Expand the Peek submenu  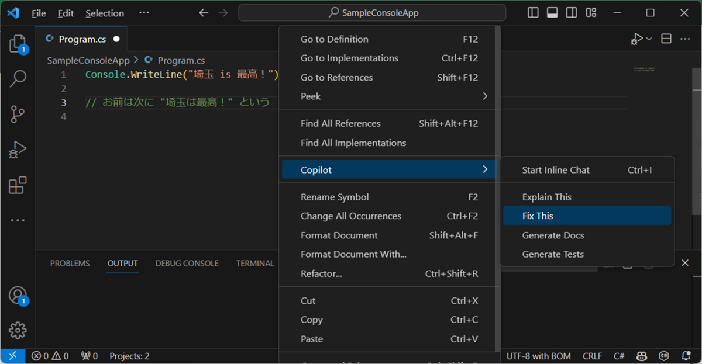click(388, 96)
